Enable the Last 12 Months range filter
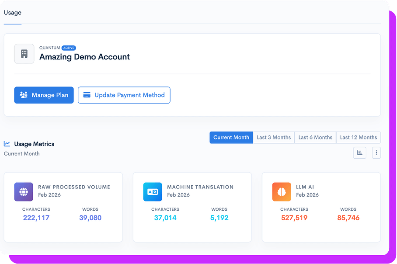 (358, 137)
